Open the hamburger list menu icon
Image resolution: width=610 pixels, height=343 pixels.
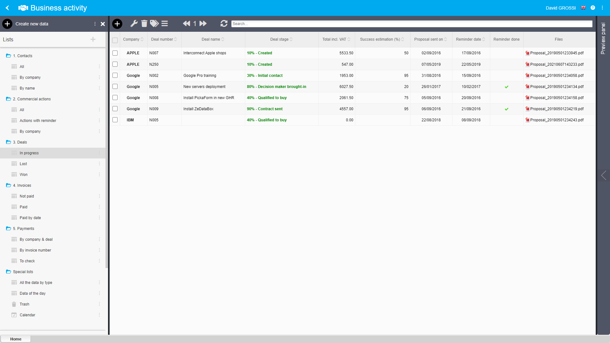[x=165, y=24]
